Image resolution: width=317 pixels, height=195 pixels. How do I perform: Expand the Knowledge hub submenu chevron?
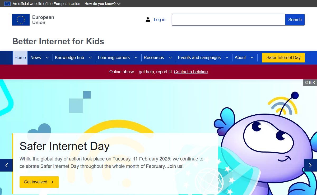(x=90, y=58)
